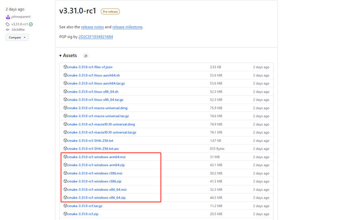
Task: Download cmake-3.31.0-rc1.tar.gz source
Action: pyautogui.click(x=85, y=206)
